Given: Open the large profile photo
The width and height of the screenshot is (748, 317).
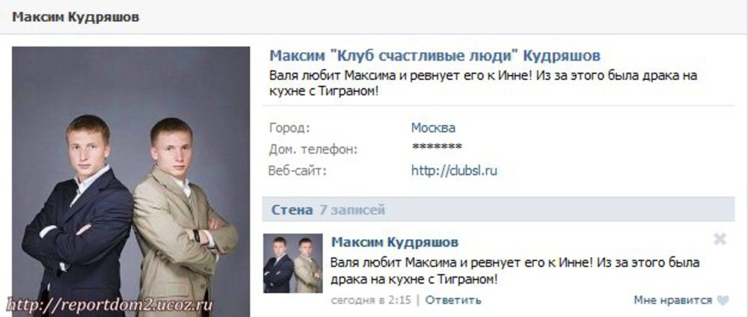Looking at the screenshot, I should 131,182.
